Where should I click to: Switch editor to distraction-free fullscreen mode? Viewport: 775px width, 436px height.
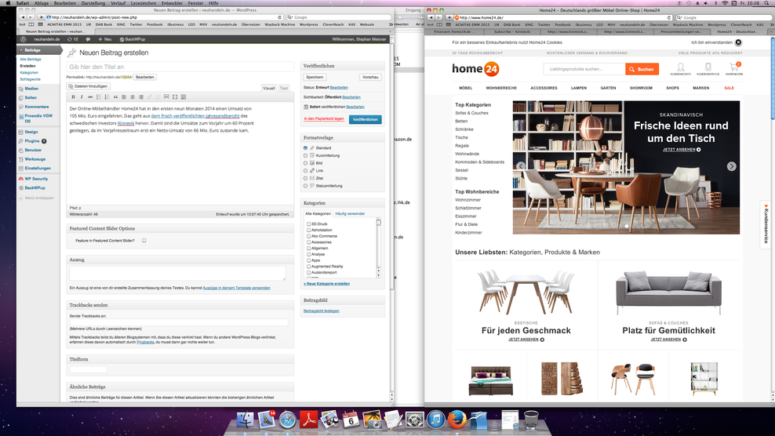coord(175,97)
